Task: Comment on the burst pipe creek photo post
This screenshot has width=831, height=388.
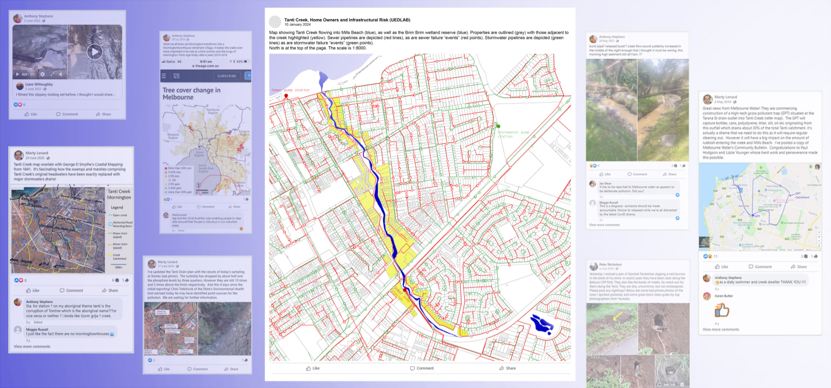Action: point(637,174)
